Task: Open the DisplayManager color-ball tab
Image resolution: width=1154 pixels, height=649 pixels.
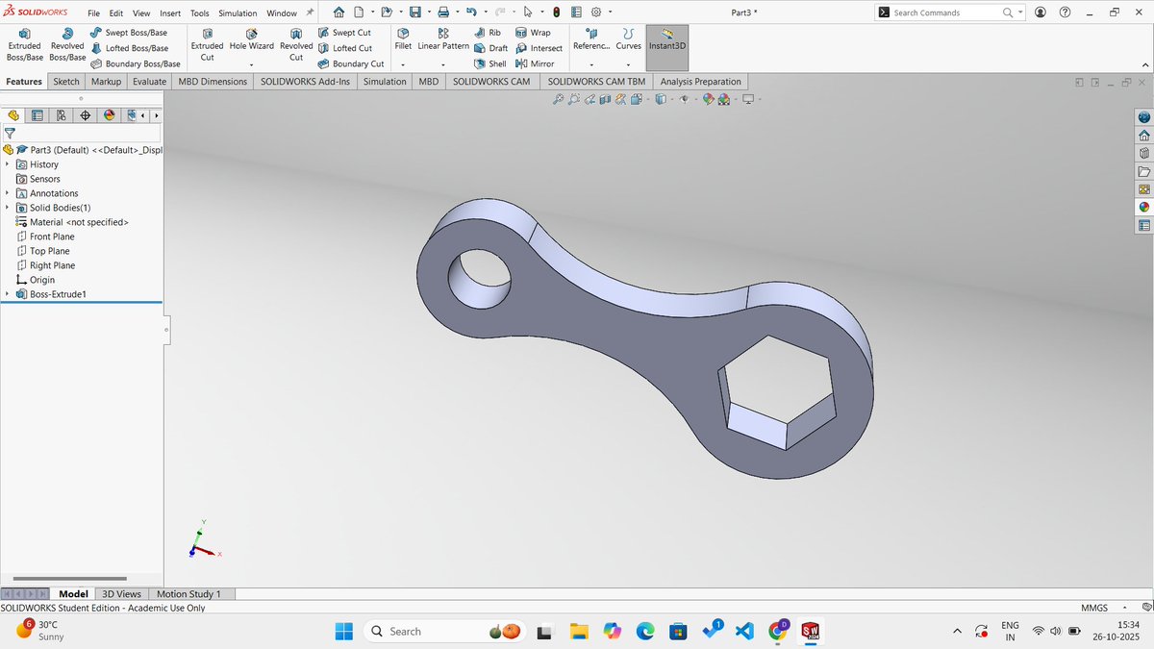Action: pyautogui.click(x=110, y=115)
